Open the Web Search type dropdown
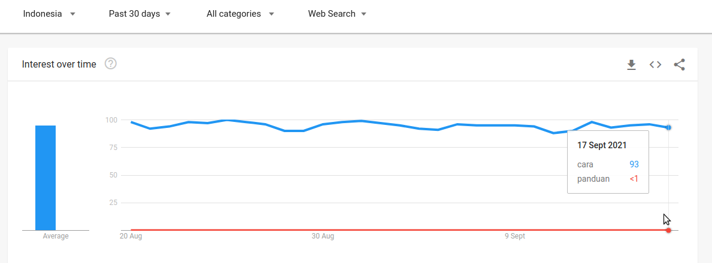 click(x=337, y=14)
